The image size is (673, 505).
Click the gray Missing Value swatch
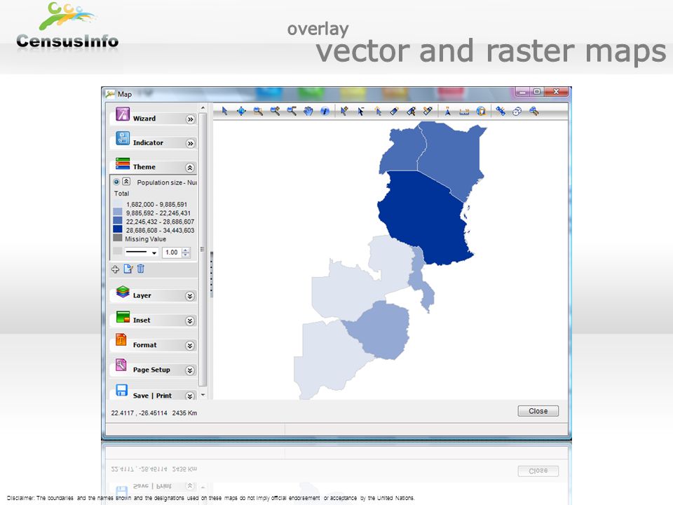[x=118, y=238]
